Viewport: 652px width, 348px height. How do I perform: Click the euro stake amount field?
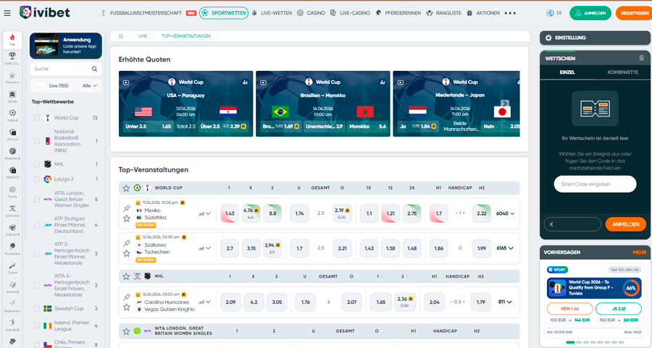(572, 224)
